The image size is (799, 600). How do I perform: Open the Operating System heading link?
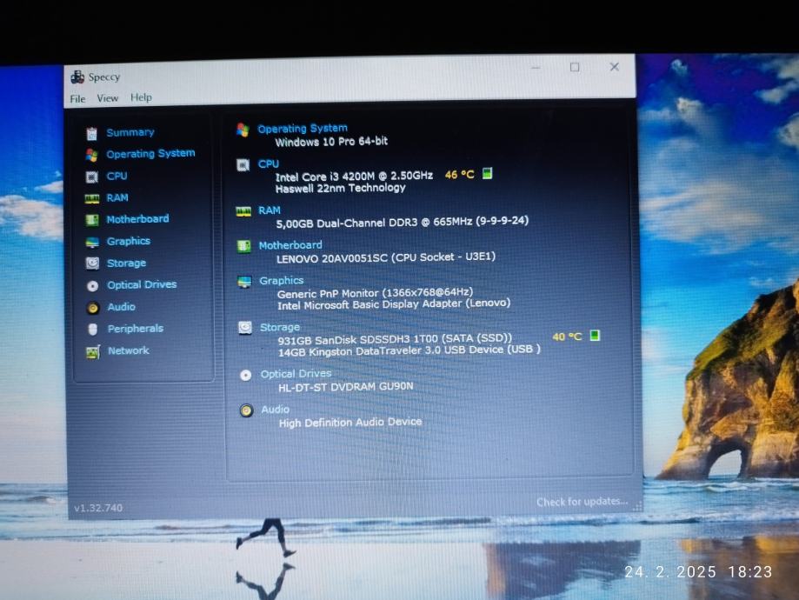pos(302,129)
